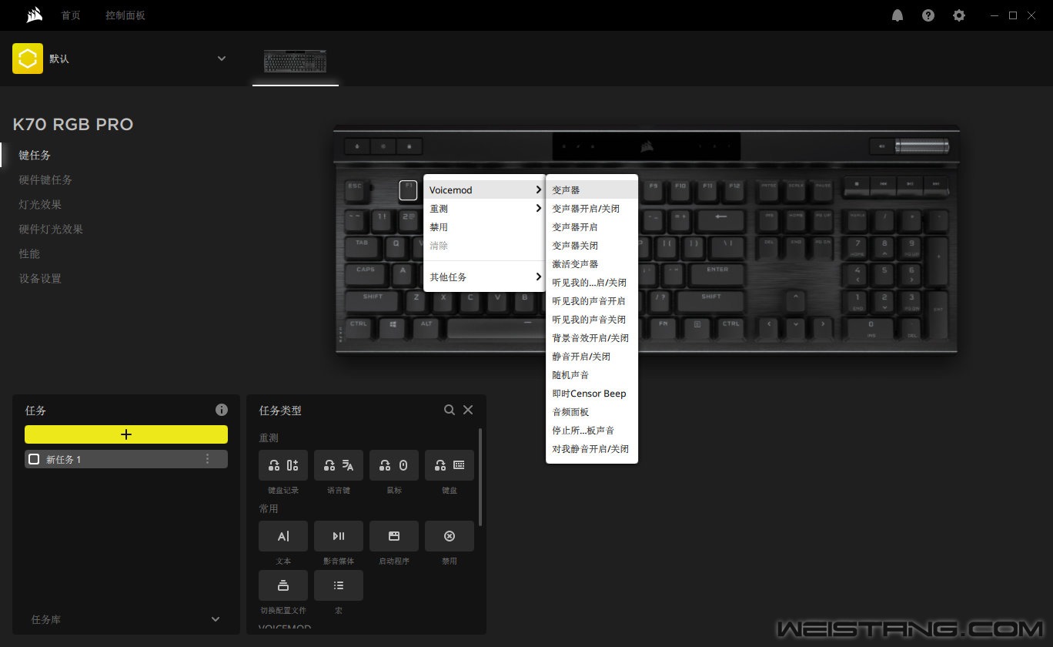1053x647 pixels.
Task: Select the 新任务 1 task row
Action: (126, 459)
